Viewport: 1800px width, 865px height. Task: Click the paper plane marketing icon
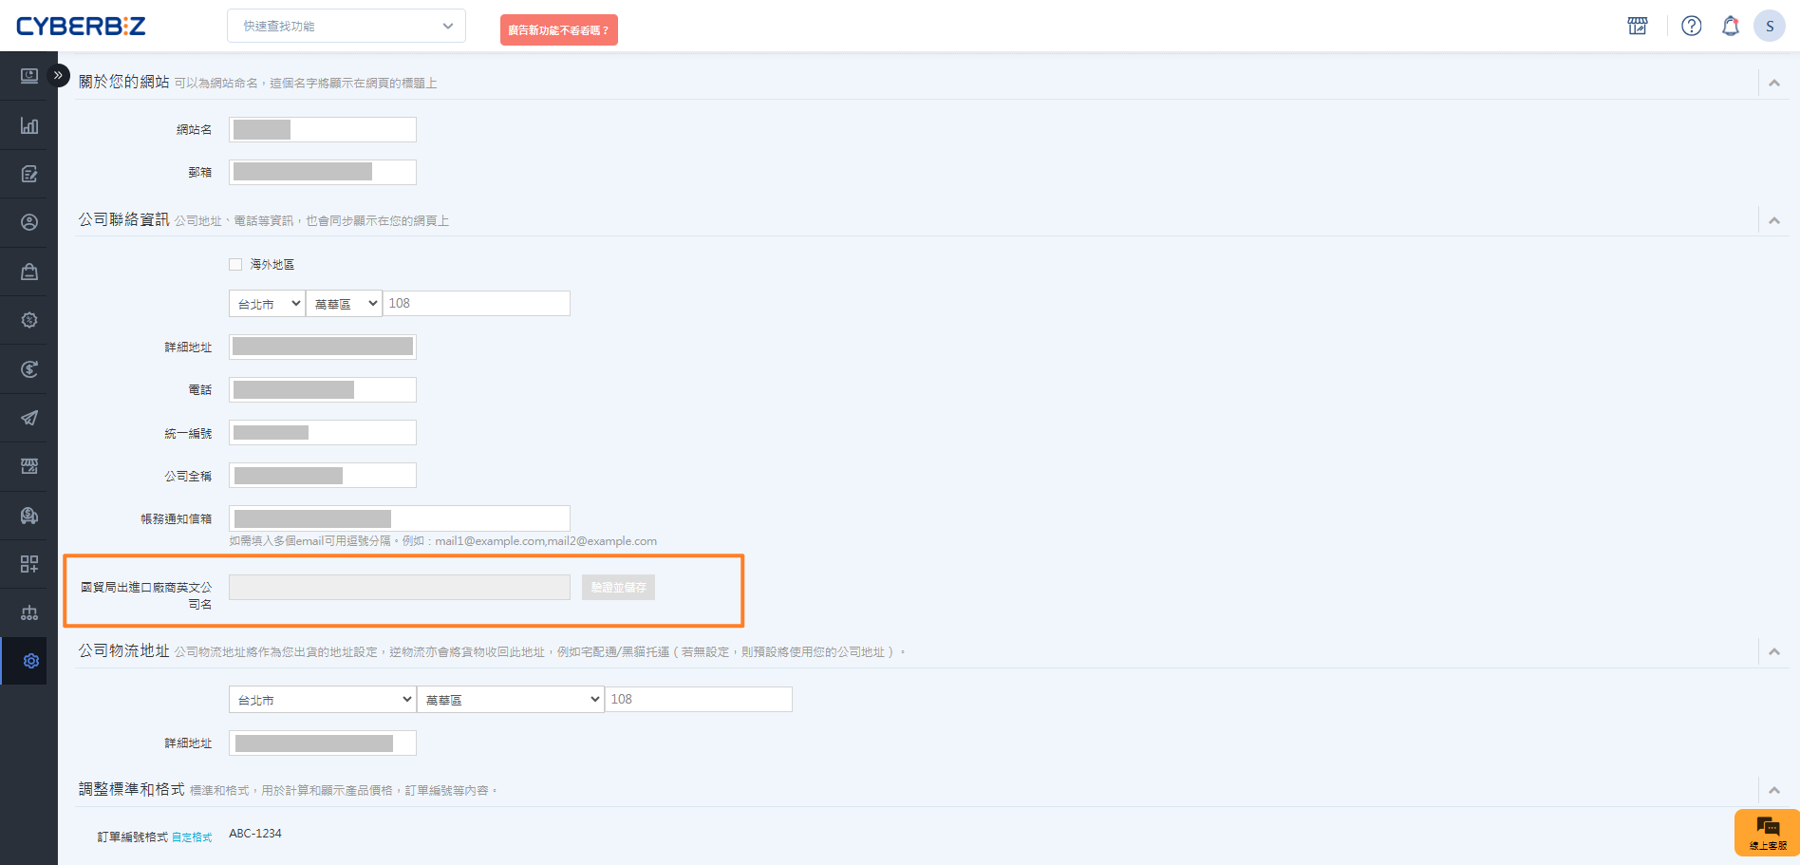click(29, 418)
